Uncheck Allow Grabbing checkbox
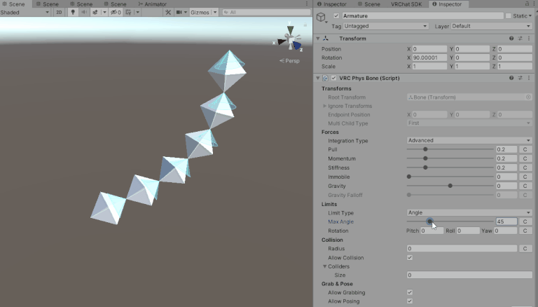This screenshot has height=307, width=538. 410,292
